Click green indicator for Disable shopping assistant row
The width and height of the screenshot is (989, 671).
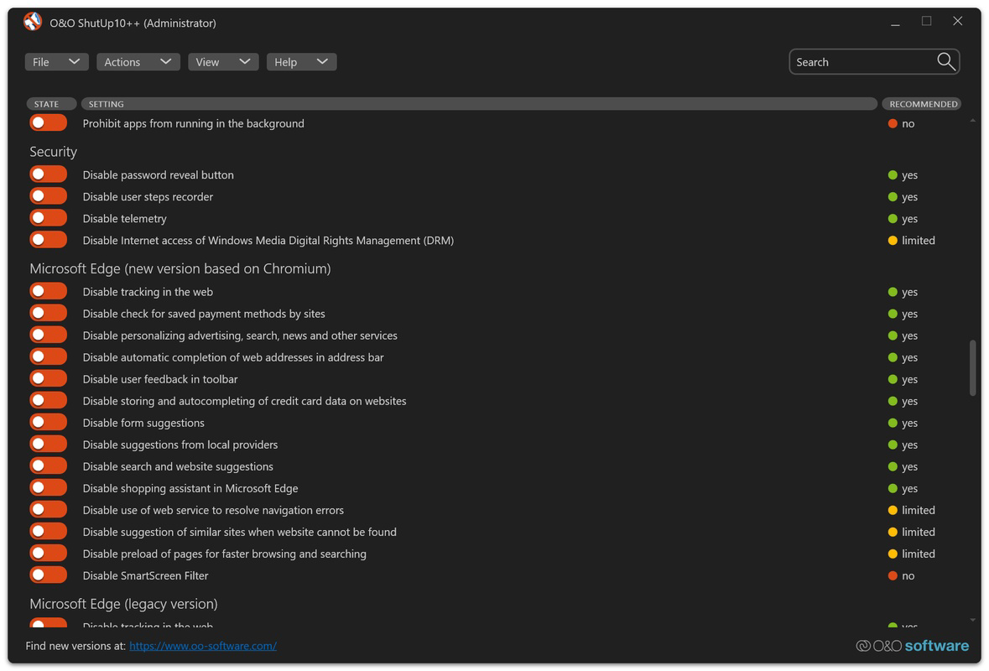893,488
